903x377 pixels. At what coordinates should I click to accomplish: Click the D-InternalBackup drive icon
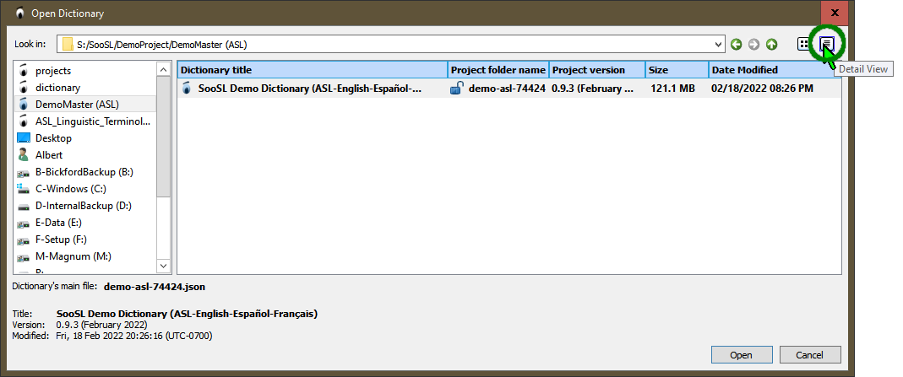(24, 207)
